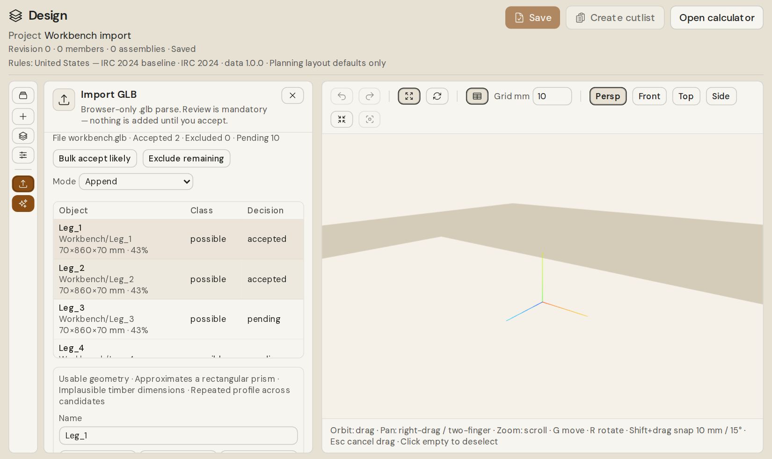Switch to Side view
The image size is (772, 459).
pos(721,96)
